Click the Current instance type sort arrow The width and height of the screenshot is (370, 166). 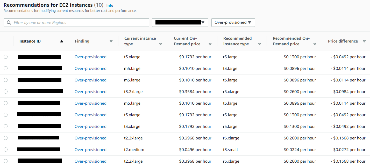161,44
